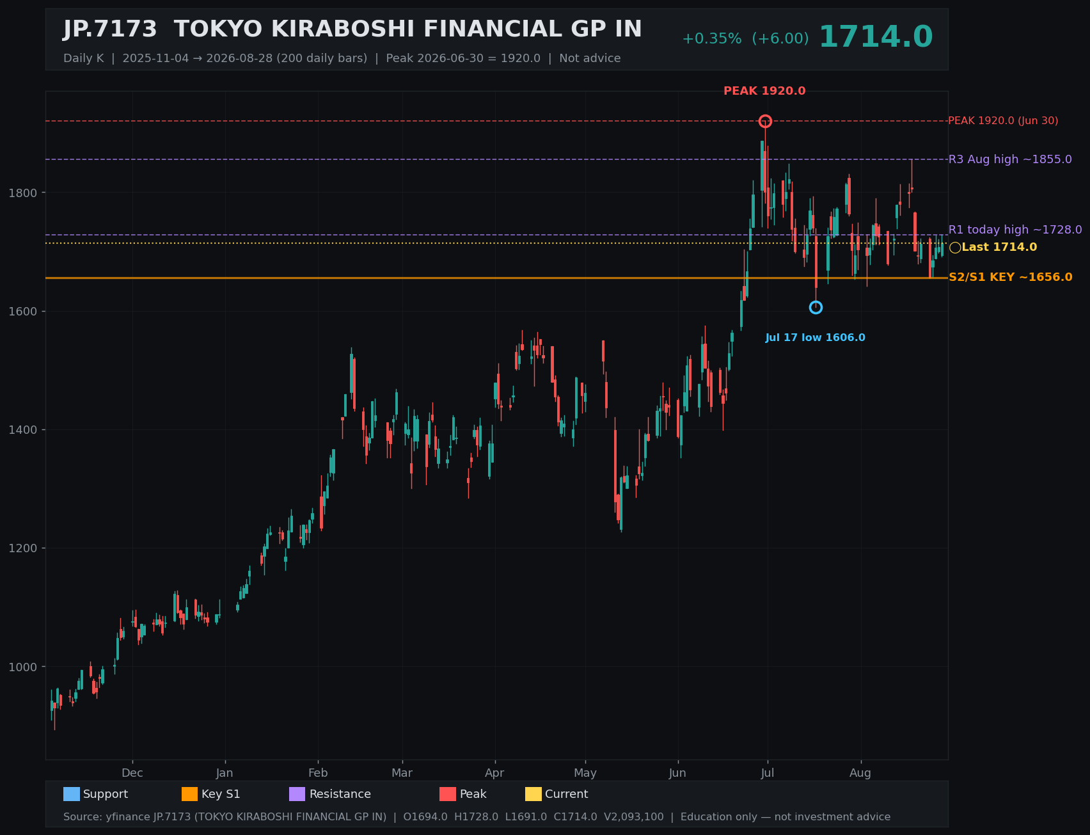The width and height of the screenshot is (1090, 835).
Task: Click the 'Resistance' legend text
Action: point(340,794)
